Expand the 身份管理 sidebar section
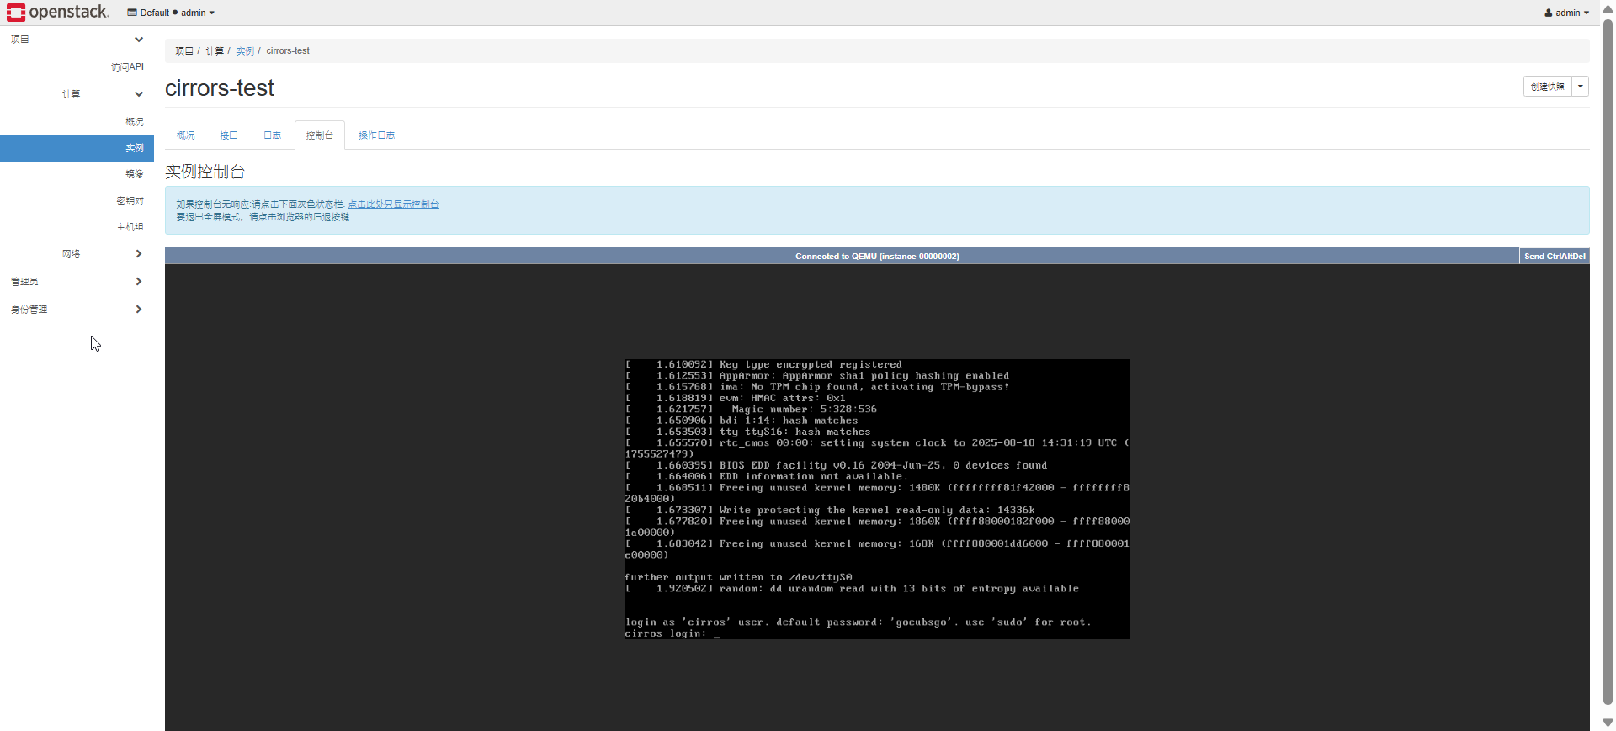1616x731 pixels. (x=77, y=310)
